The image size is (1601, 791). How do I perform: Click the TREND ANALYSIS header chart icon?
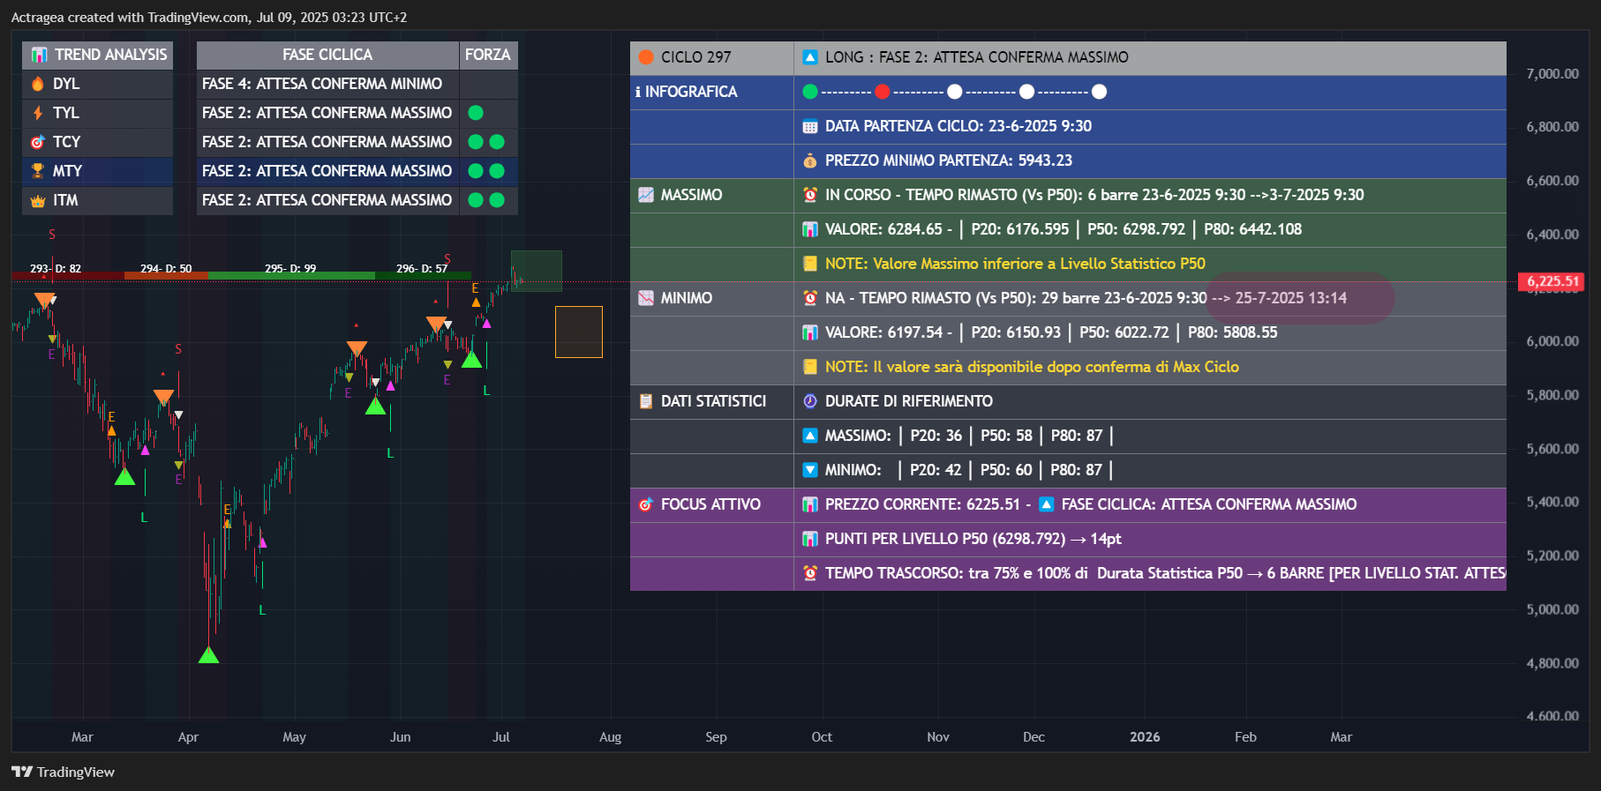39,55
